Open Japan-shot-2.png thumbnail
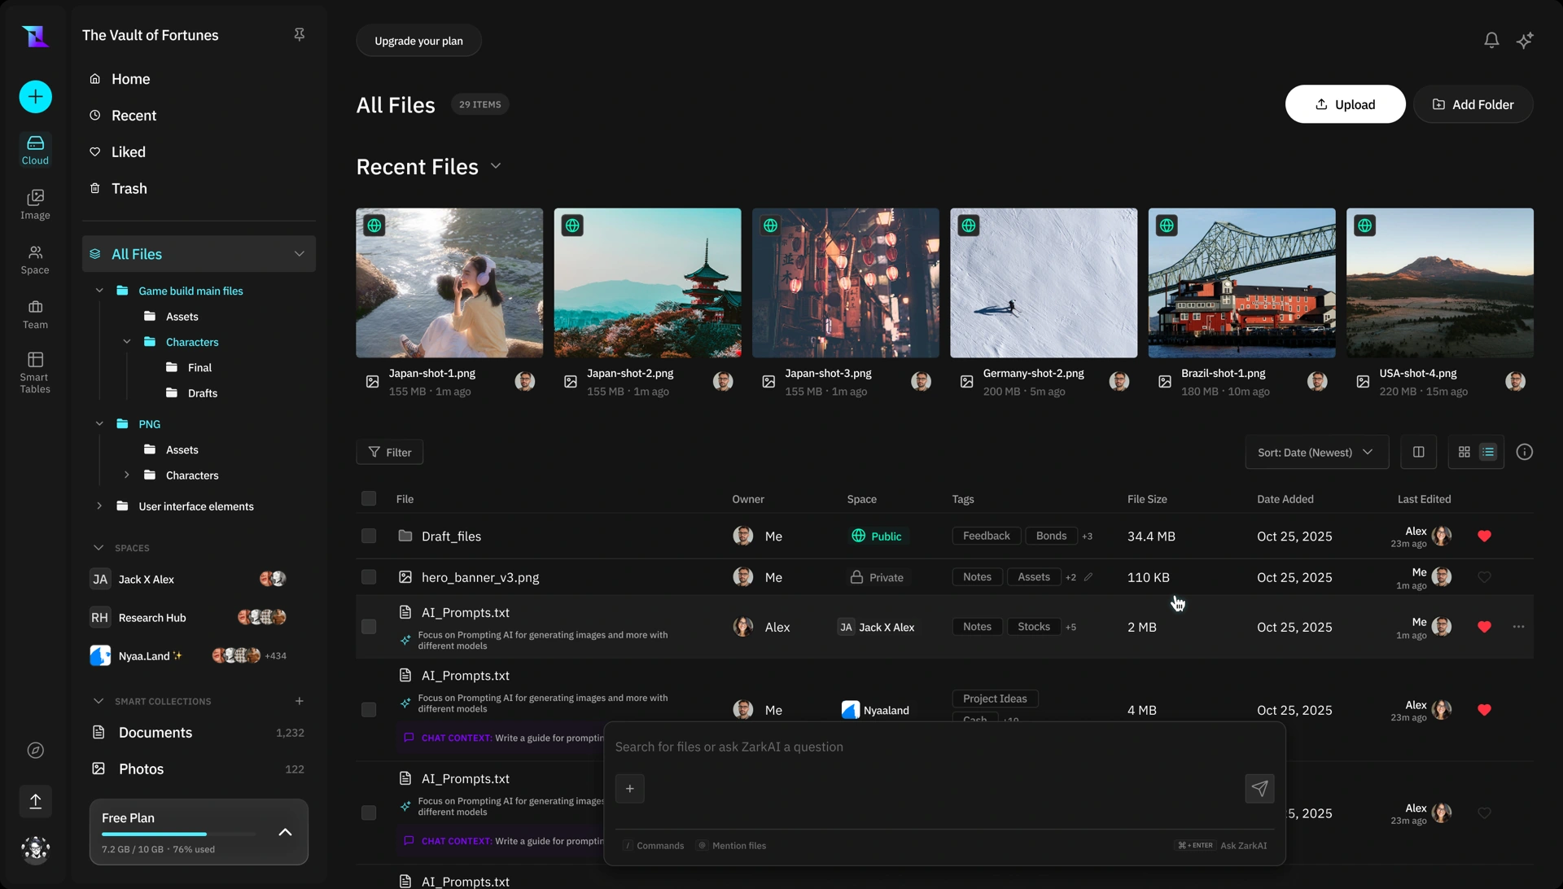 [647, 282]
